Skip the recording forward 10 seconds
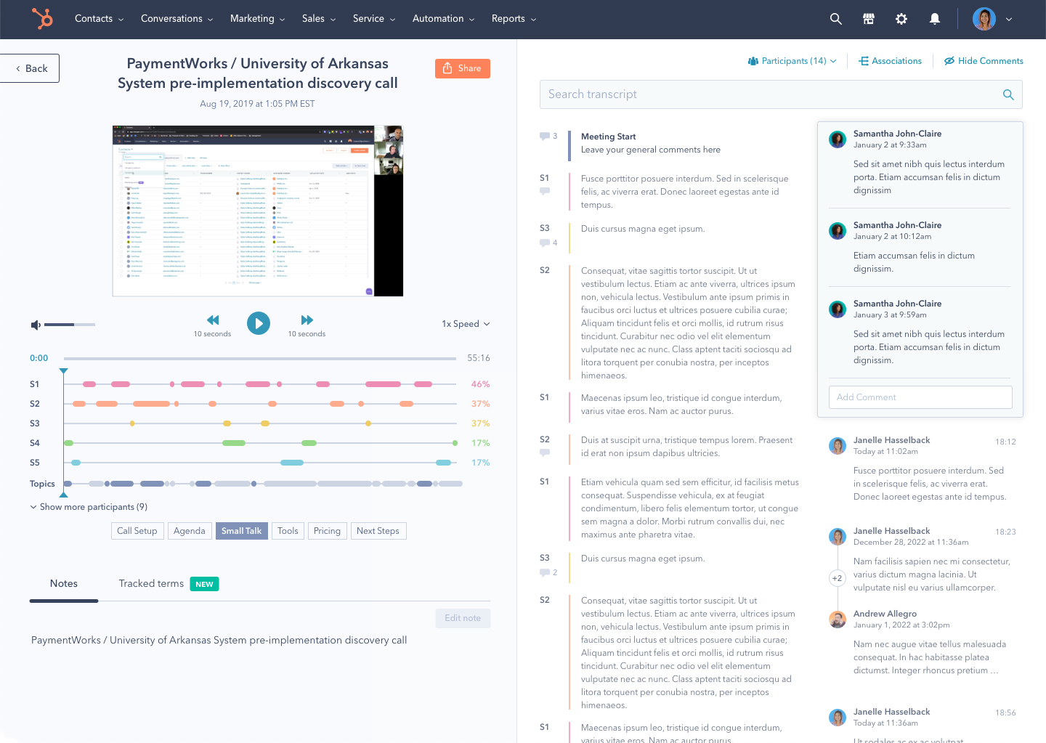The image size is (1046, 743). pos(307,320)
